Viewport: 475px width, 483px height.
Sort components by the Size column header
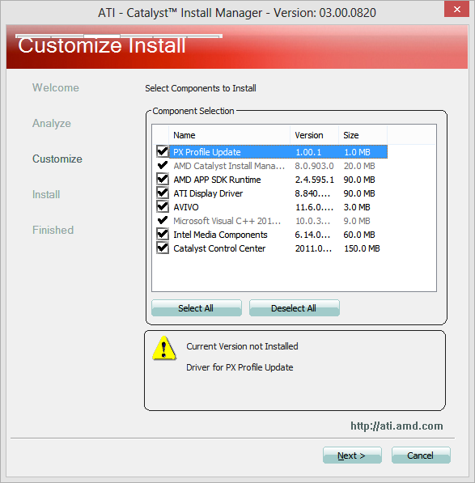point(363,135)
